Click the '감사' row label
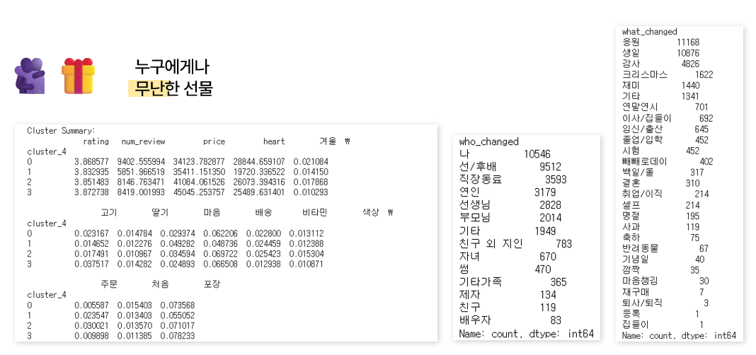 coord(631,64)
